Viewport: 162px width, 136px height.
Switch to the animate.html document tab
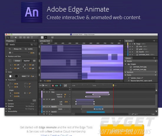click(45, 41)
